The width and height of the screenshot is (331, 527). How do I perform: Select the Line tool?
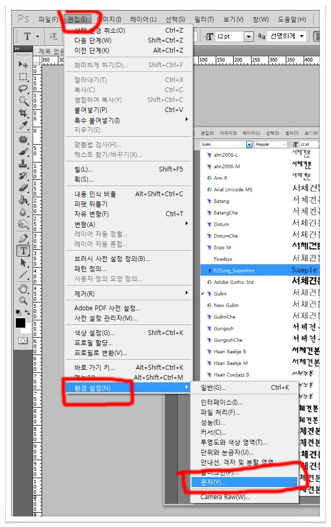[23, 275]
